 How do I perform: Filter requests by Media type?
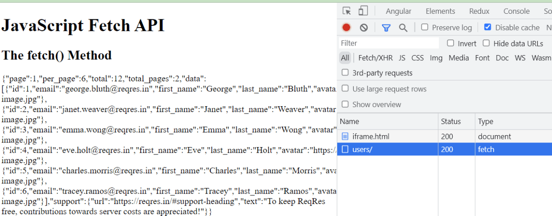coord(459,58)
